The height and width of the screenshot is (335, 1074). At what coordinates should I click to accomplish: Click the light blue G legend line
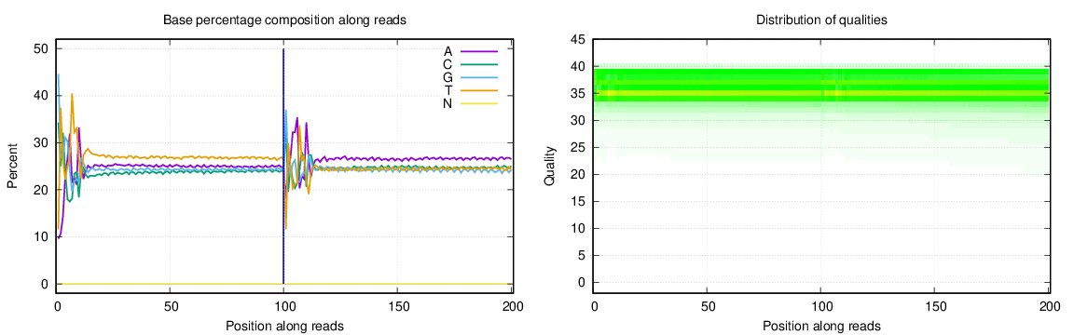tap(479, 77)
